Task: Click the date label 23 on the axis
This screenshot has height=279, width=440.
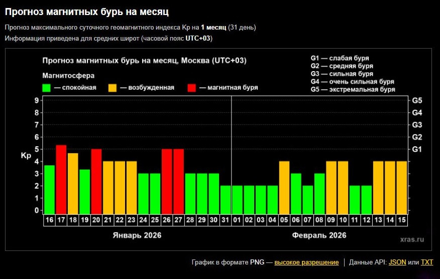Action: [x=132, y=219]
